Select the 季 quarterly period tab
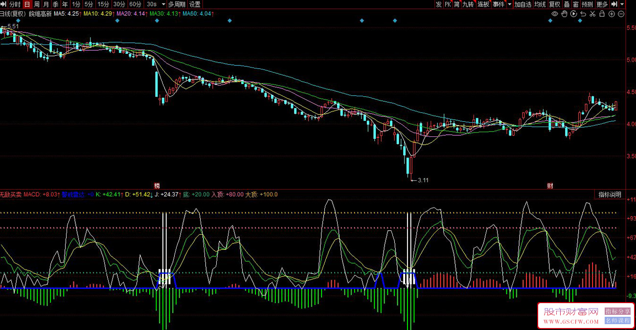 click(x=55, y=4)
